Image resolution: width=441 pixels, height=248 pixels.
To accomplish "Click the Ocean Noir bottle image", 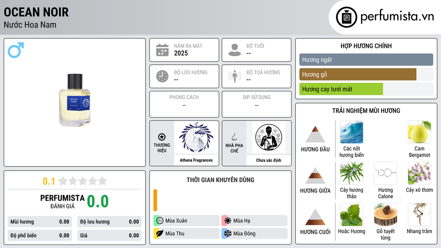I will pos(75,100).
